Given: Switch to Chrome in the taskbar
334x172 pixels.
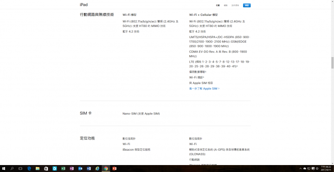Looking at the screenshot, I should 106,169.
